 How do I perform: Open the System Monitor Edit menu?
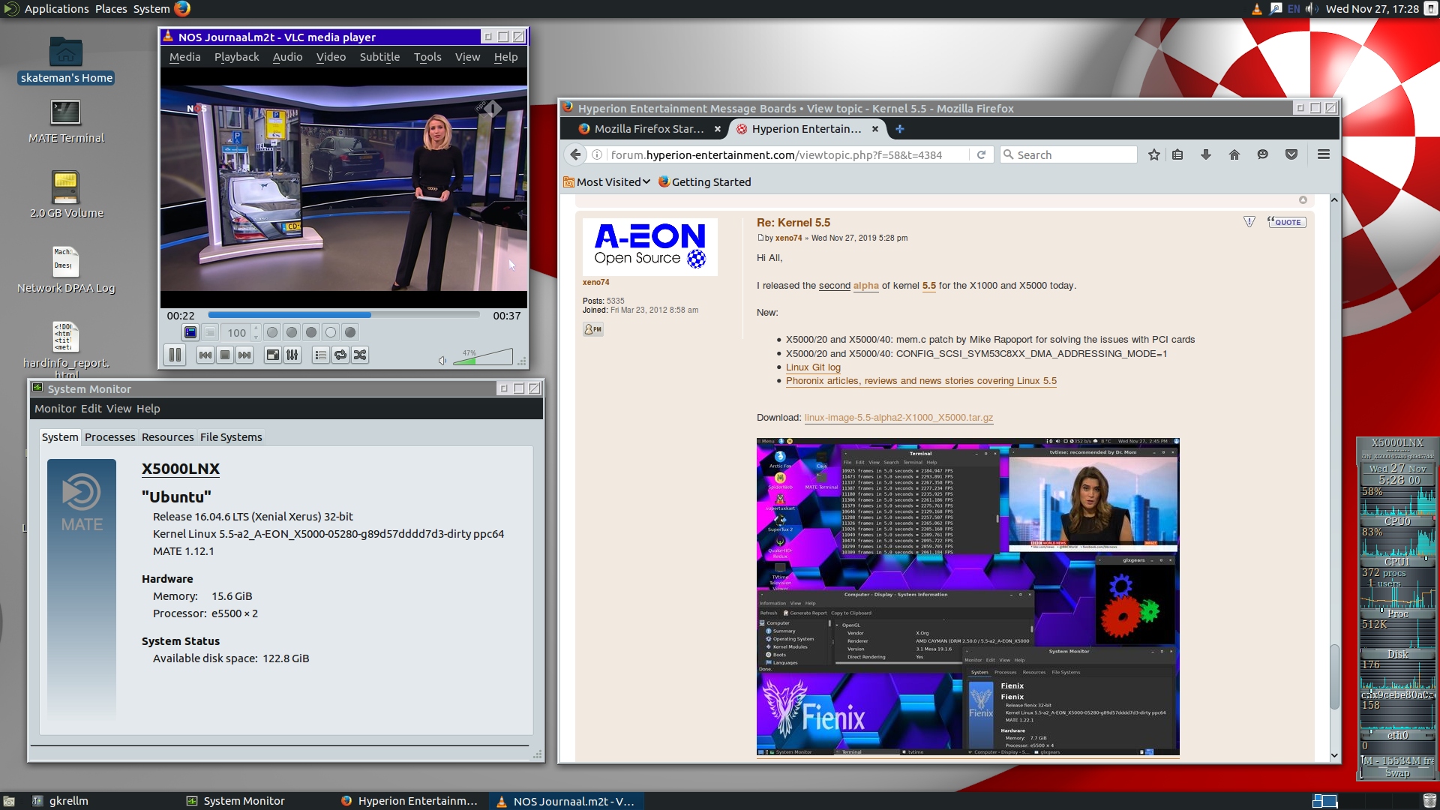click(x=91, y=409)
